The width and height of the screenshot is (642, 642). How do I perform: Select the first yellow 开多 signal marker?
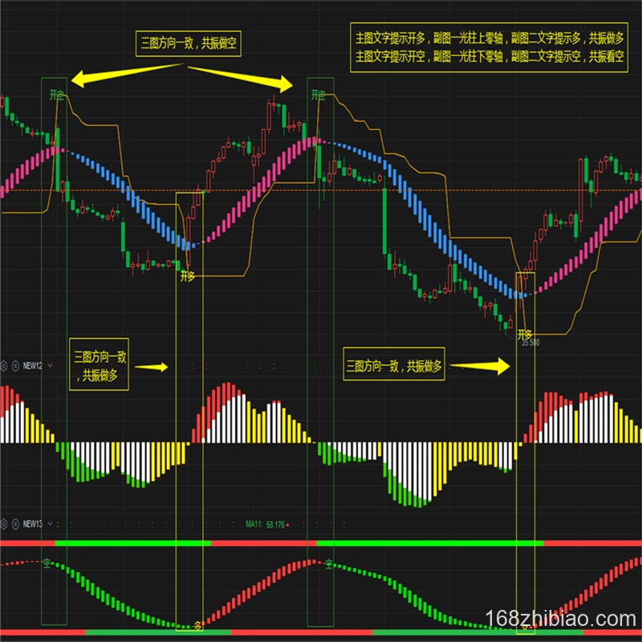click(188, 276)
